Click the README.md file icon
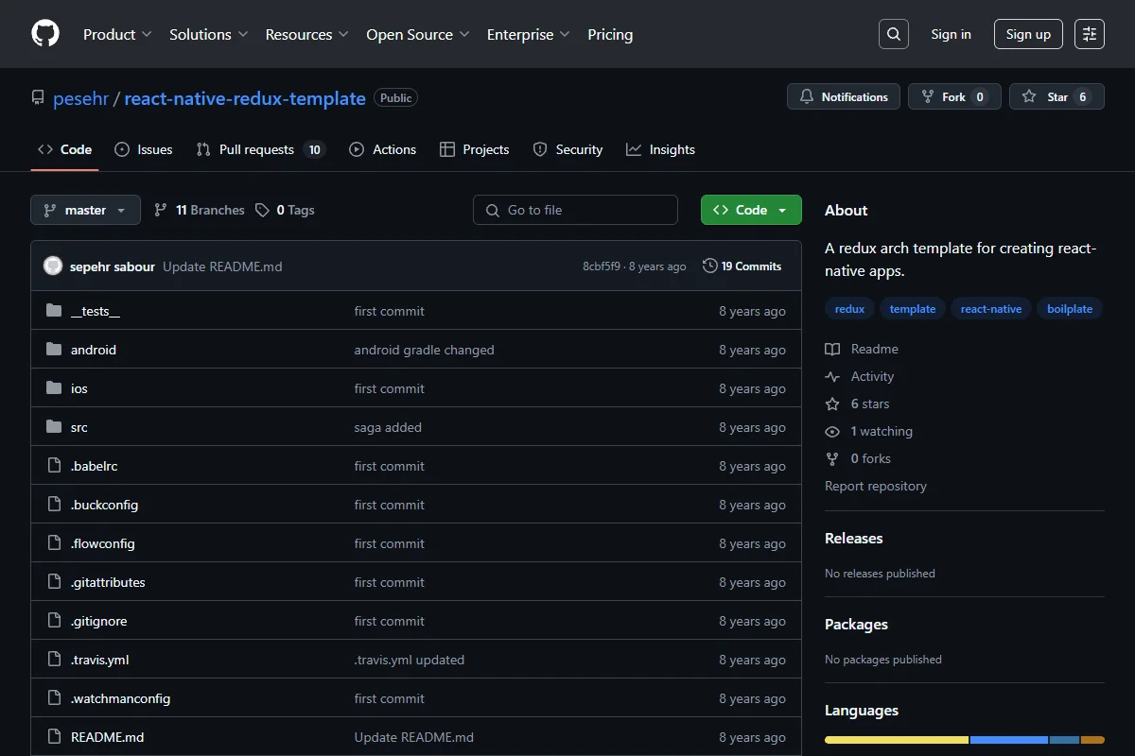 coord(54,737)
